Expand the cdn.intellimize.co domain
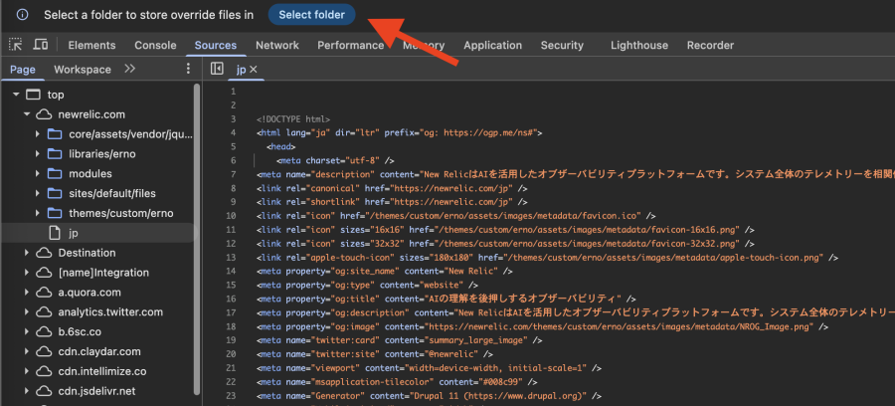 [x=27, y=372]
